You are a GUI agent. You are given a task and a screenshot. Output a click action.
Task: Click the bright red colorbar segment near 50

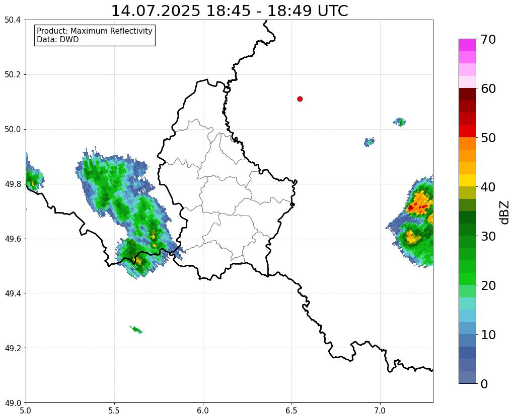(x=467, y=131)
